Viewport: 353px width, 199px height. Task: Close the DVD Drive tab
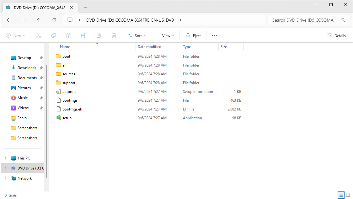[x=71, y=8]
